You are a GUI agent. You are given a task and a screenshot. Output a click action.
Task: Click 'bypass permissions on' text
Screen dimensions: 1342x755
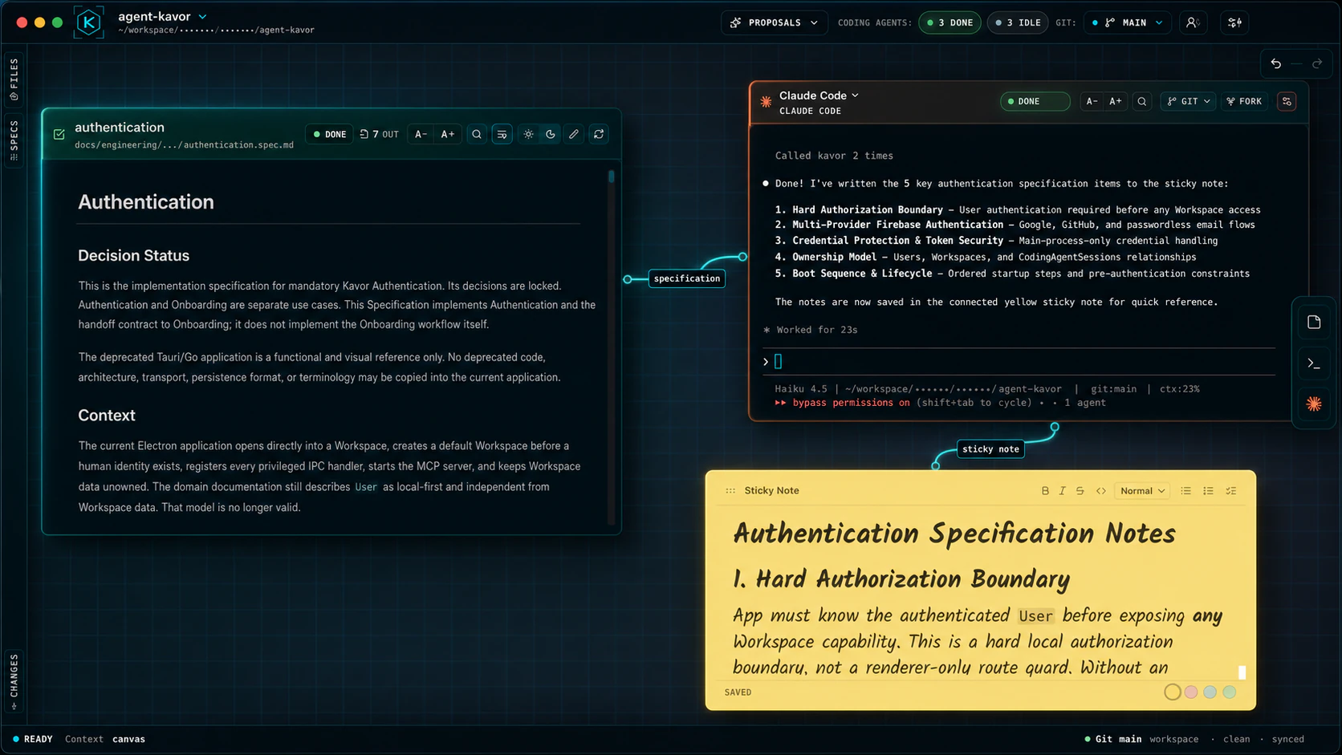(x=851, y=403)
